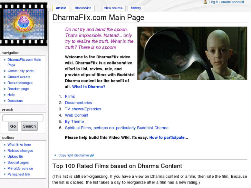Open Printable version link
251x188 pixels.
20,168
